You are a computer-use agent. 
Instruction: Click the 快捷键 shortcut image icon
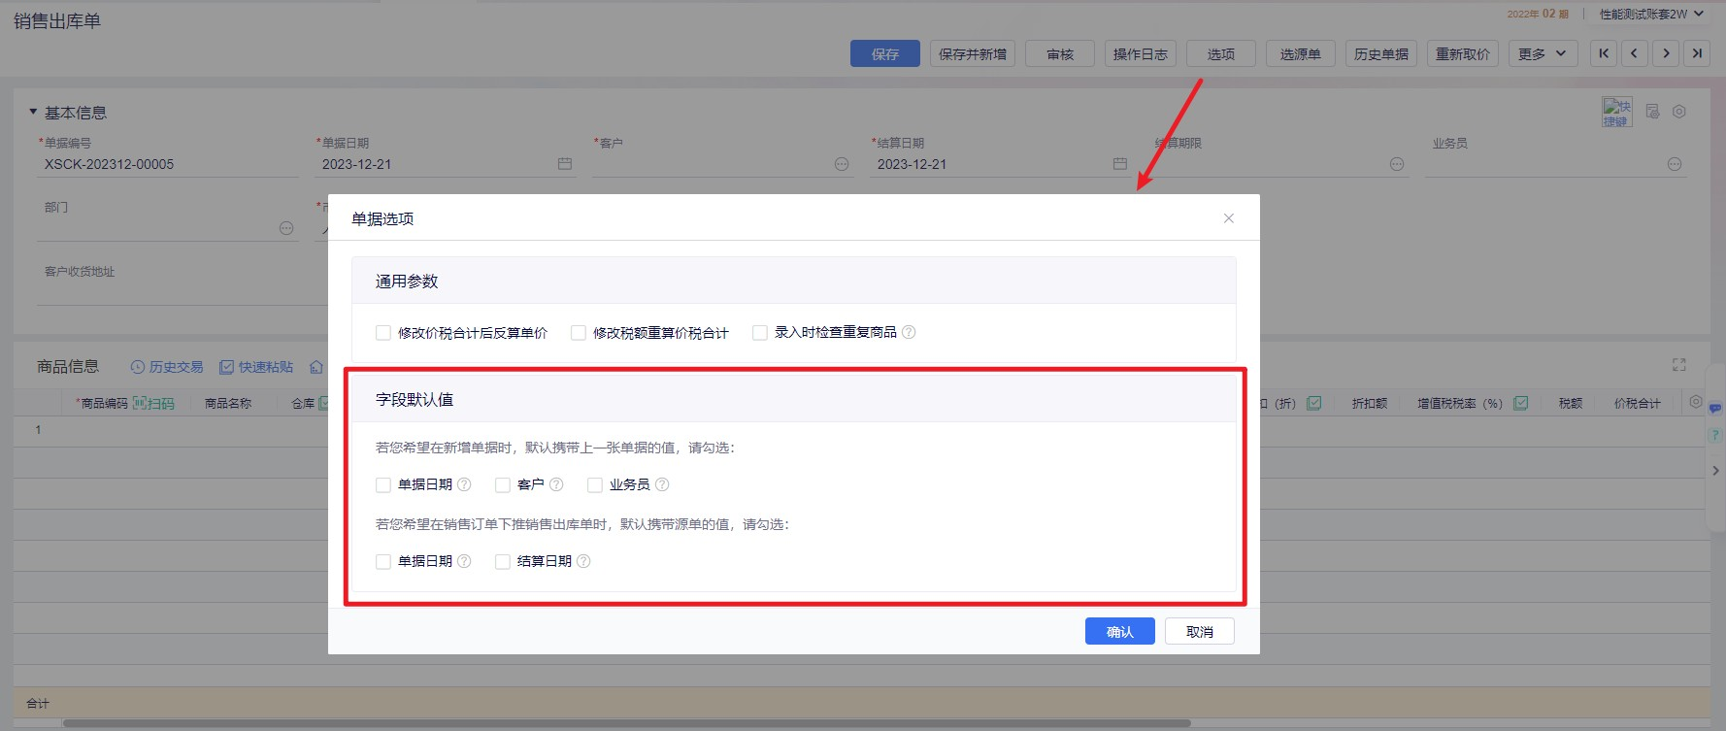pyautogui.click(x=1617, y=112)
